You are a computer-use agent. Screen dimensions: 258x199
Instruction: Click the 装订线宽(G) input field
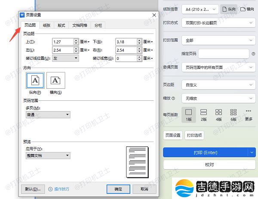[126, 58]
